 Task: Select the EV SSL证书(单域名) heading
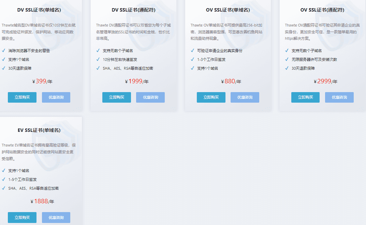(39, 130)
